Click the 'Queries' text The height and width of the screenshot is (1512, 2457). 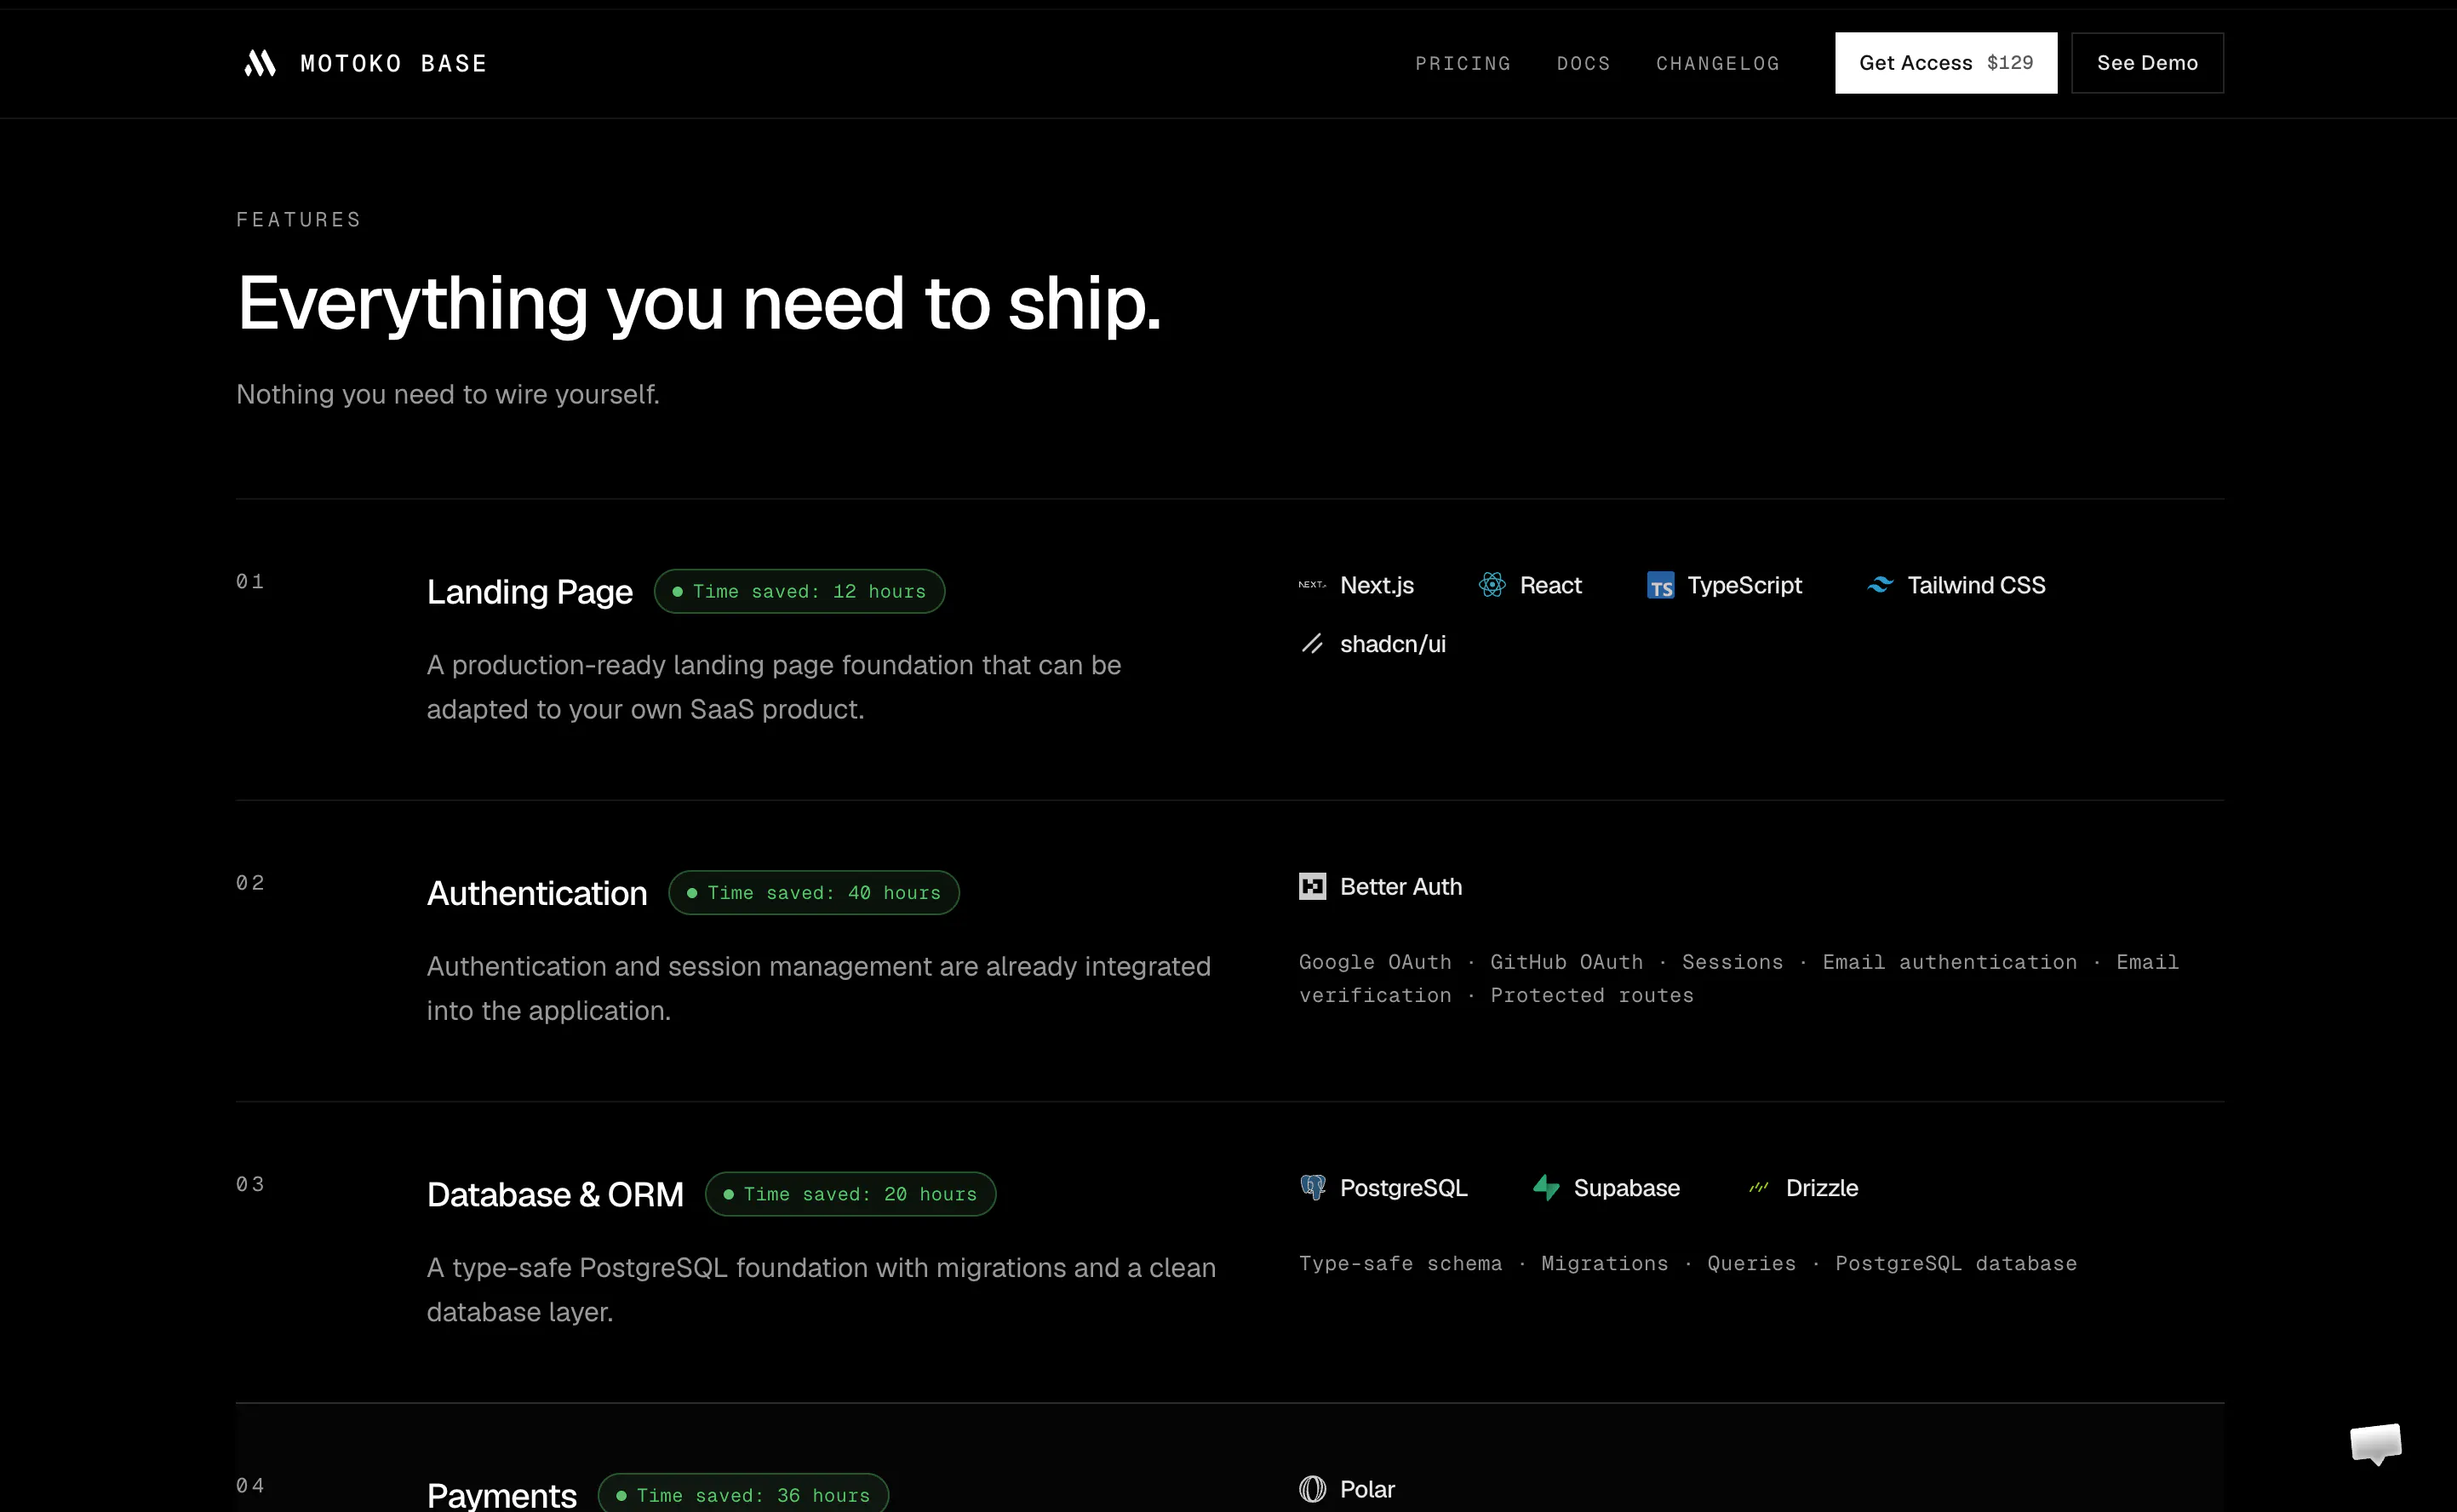click(x=1751, y=1263)
